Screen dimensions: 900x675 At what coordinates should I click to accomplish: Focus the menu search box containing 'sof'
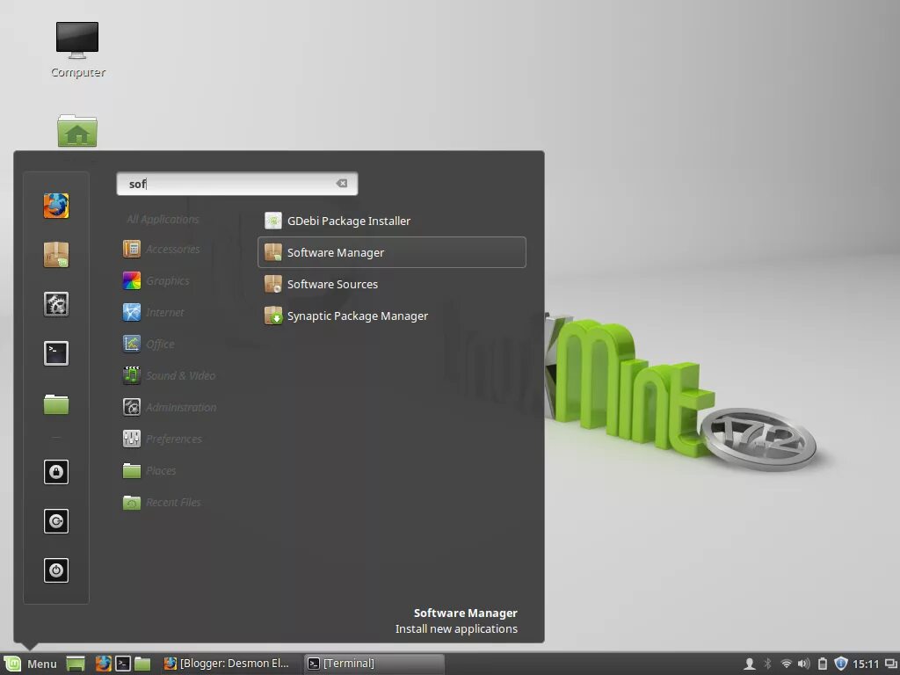pos(237,184)
